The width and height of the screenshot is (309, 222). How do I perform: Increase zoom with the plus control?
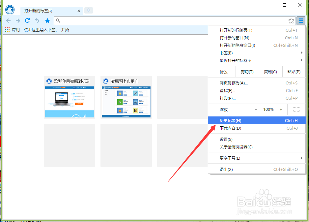click(281, 109)
